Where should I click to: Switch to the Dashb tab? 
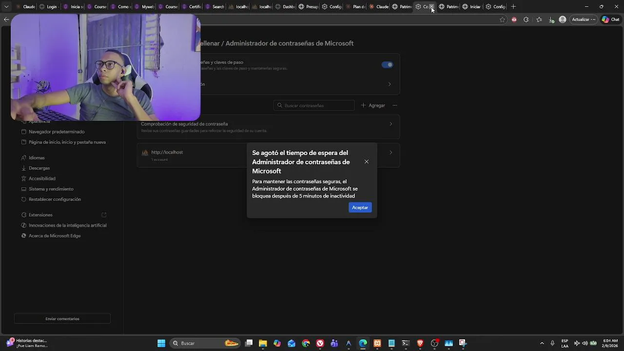(x=285, y=7)
